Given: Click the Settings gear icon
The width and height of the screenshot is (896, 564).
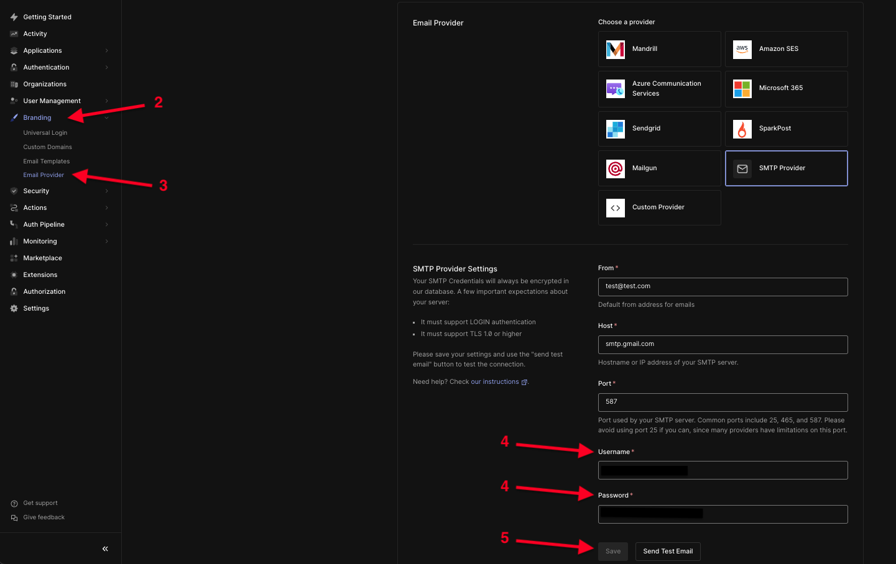Looking at the screenshot, I should [x=14, y=309].
